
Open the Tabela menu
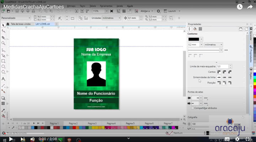(x=92, y=6)
